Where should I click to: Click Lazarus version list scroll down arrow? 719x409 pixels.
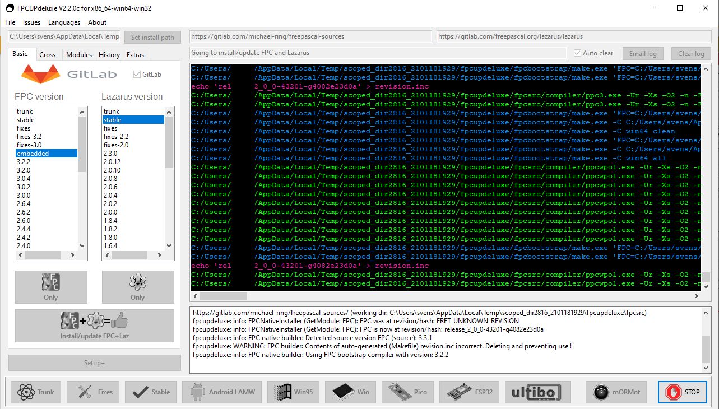coord(169,246)
